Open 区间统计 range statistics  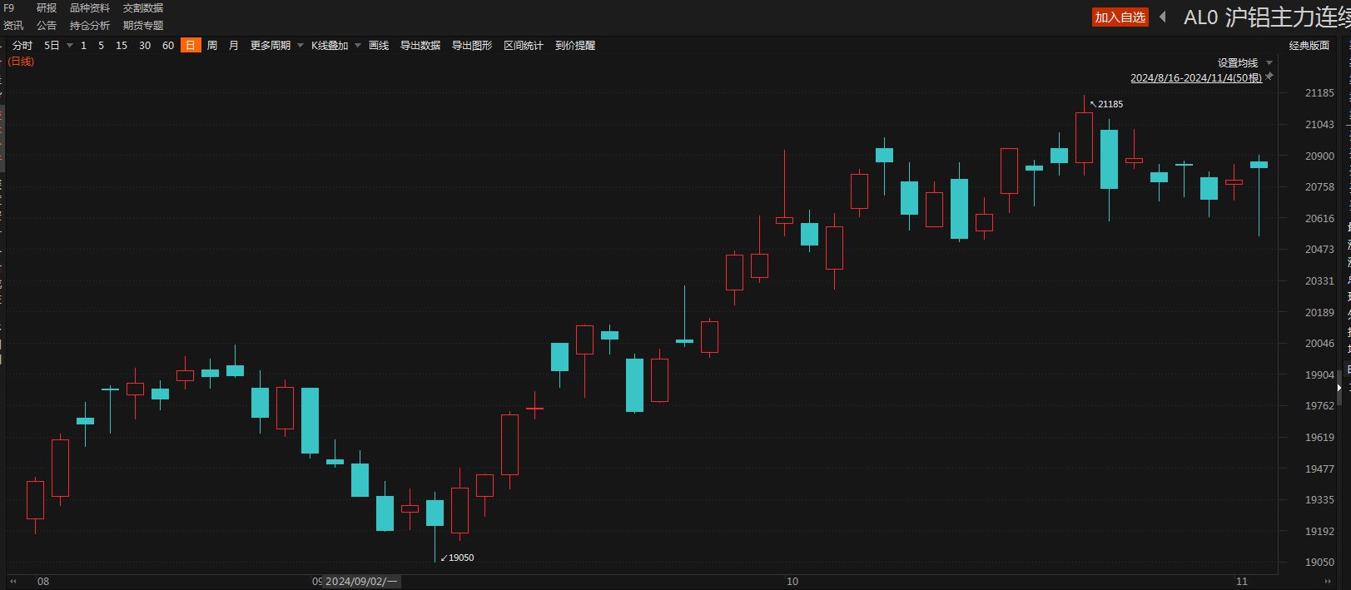[x=524, y=46]
